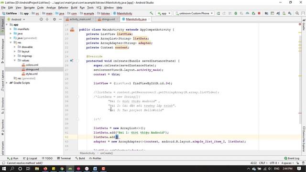Click the Collapse All icon in Project panel
Image resolution: width=306 pixels, height=172 pixels.
[47, 19]
